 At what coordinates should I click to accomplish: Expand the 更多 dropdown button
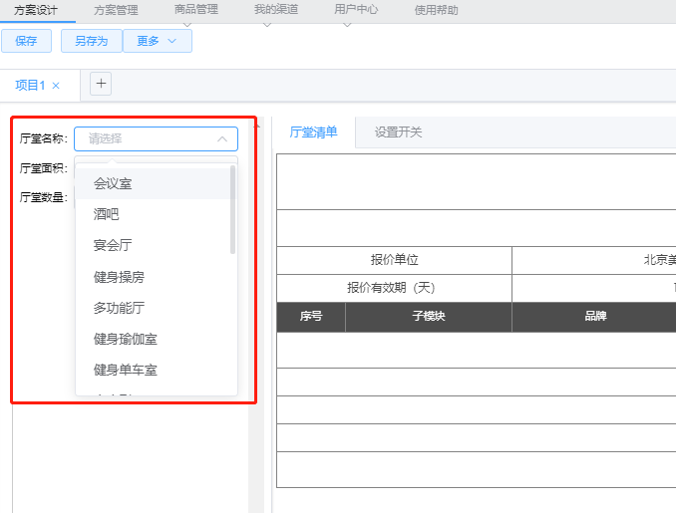(158, 41)
